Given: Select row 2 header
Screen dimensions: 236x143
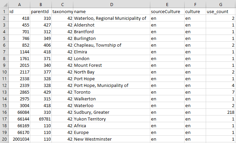Looking at the screenshot, I should point(4,18).
